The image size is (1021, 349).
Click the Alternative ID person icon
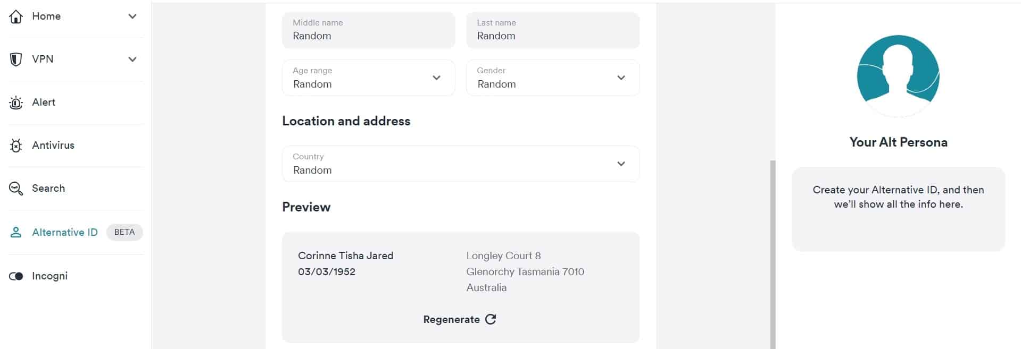16,232
